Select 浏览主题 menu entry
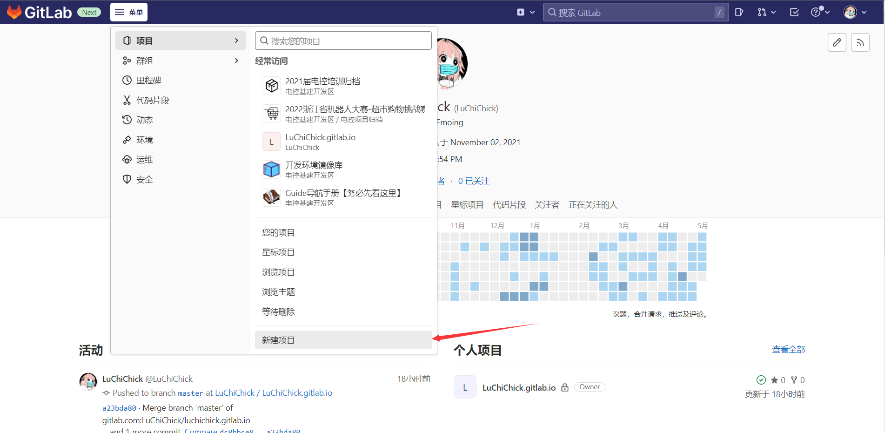This screenshot has width=885, height=433. [343, 291]
